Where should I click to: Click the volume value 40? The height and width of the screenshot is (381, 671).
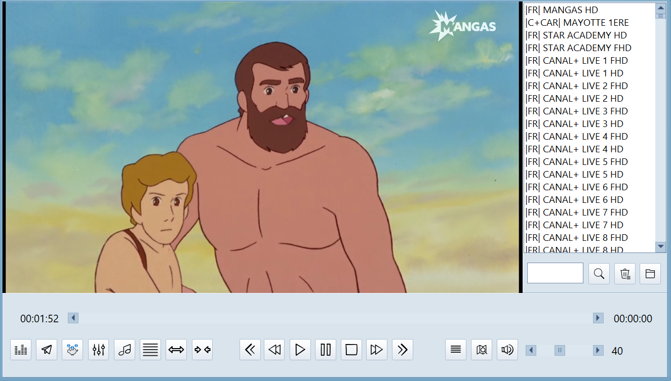[x=617, y=351]
